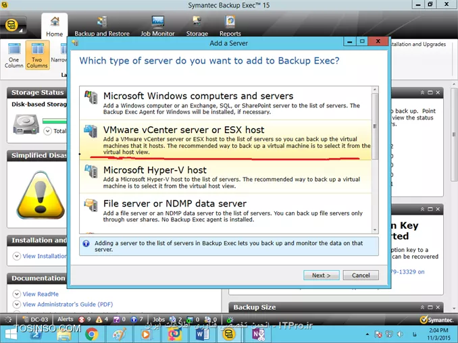Pick the Microsoft Hyper-V host option
The height and width of the screenshot is (343, 458).
point(226,176)
